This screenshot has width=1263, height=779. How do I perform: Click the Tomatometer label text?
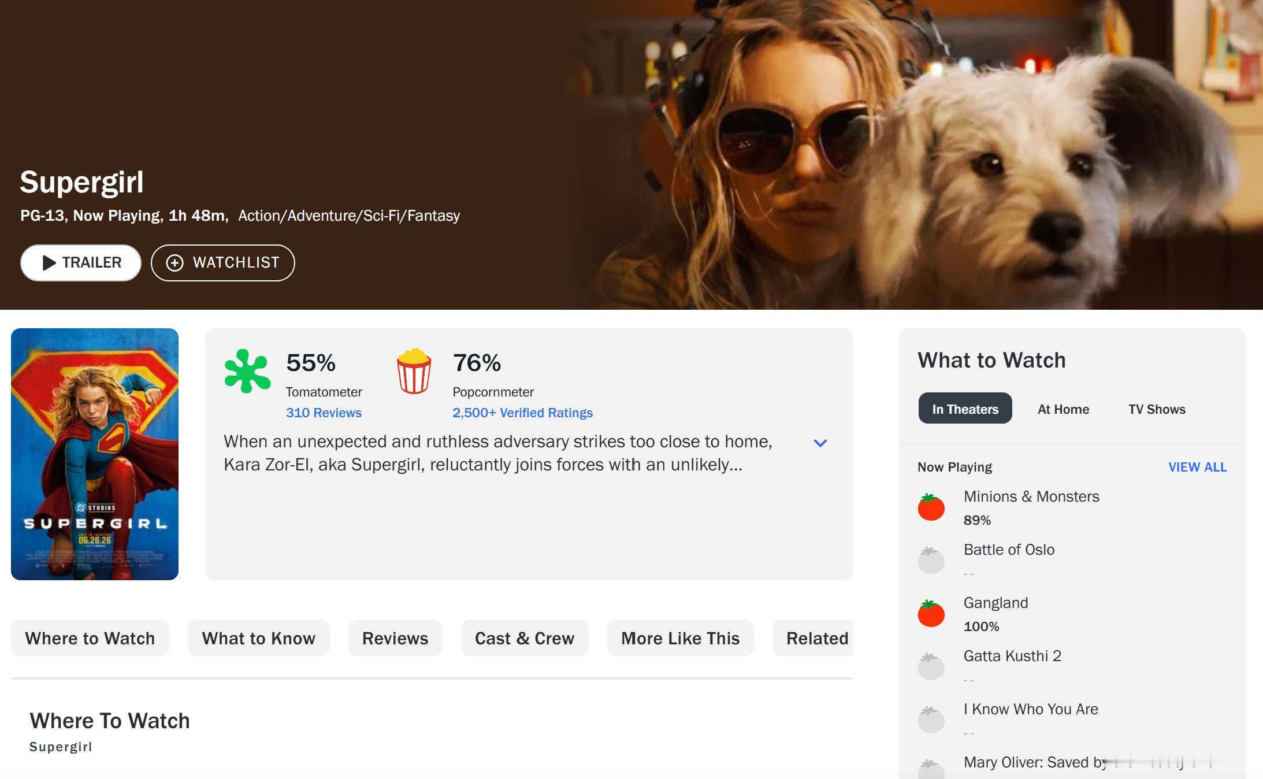point(324,392)
